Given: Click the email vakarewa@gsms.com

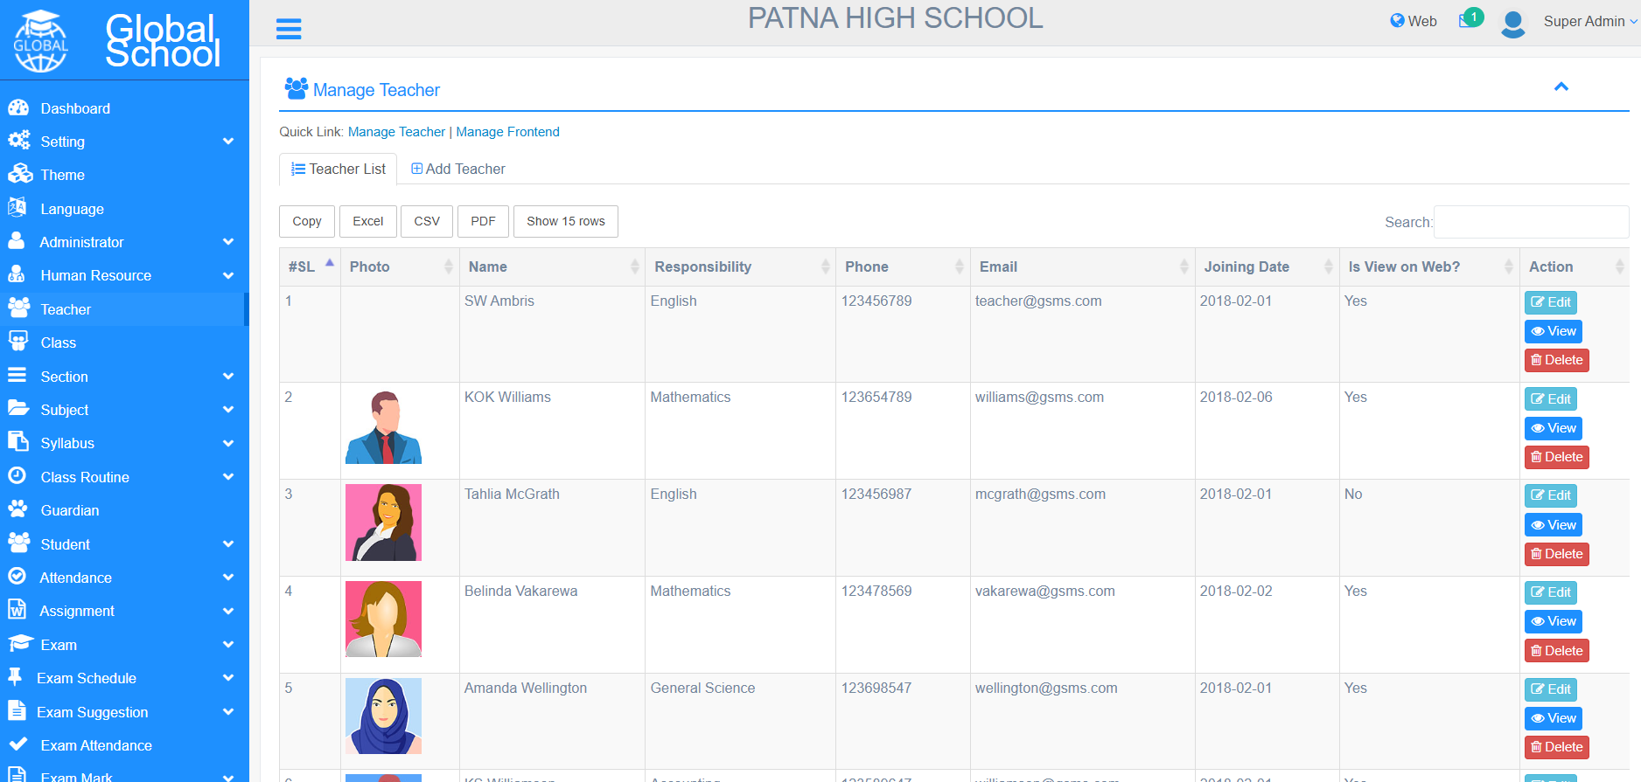Looking at the screenshot, I should 1044,591.
